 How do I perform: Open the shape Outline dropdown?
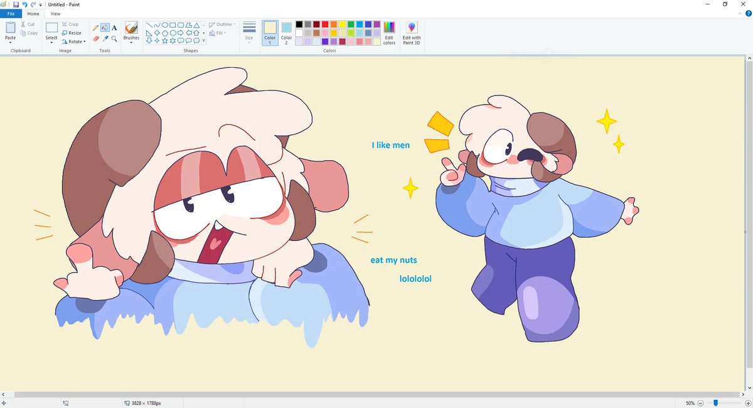click(223, 24)
